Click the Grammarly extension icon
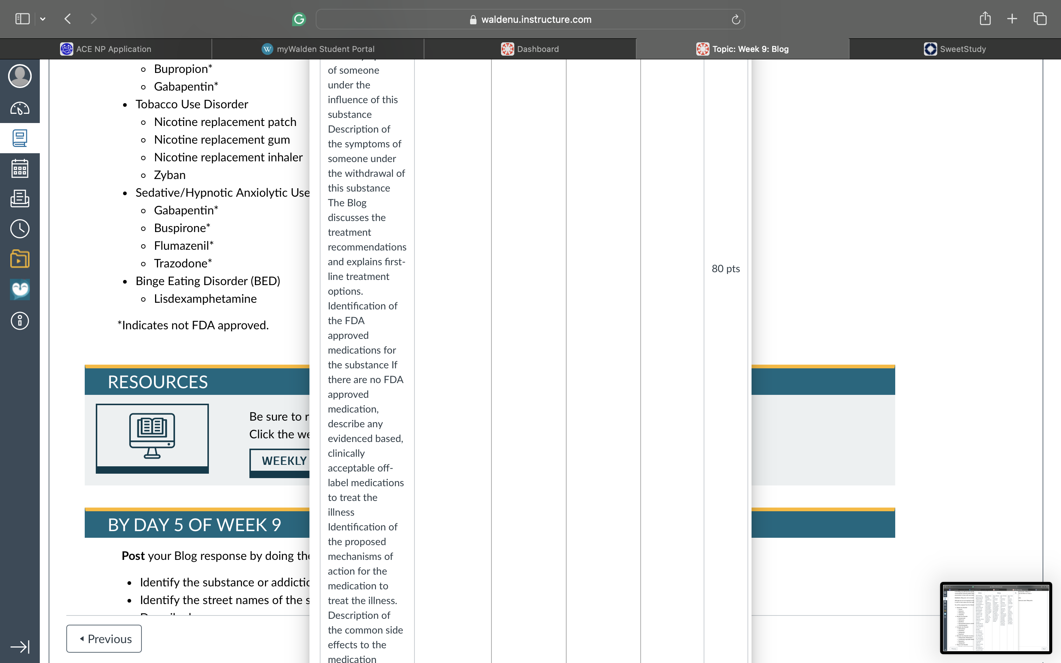This screenshot has width=1061, height=663. [299, 19]
